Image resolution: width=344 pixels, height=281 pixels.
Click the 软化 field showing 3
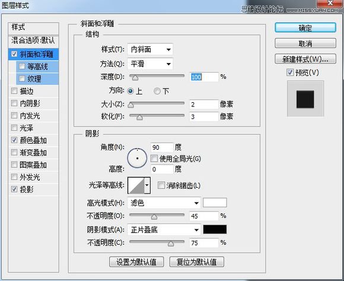coord(204,116)
